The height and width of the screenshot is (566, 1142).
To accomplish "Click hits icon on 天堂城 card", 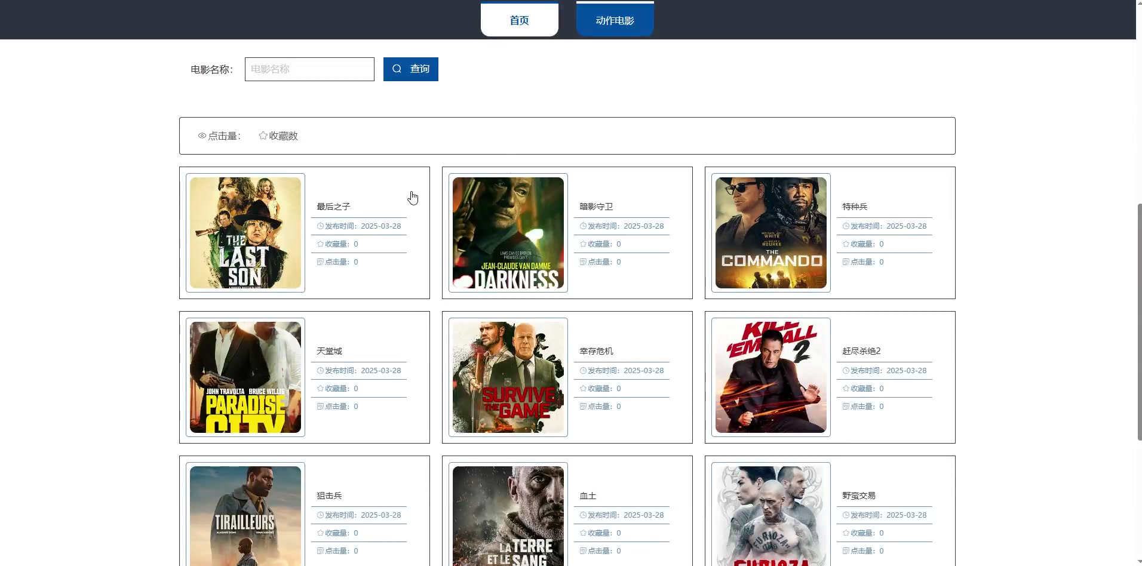I will [320, 407].
